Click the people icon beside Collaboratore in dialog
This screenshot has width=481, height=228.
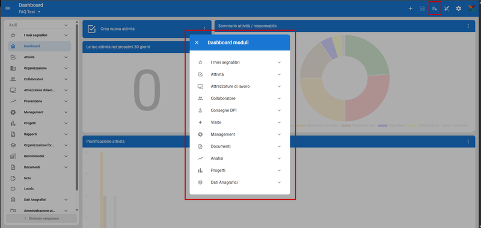(200, 98)
